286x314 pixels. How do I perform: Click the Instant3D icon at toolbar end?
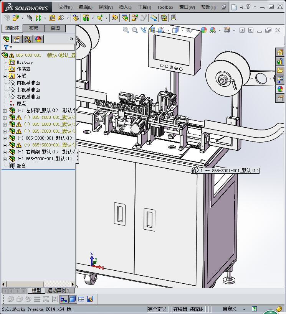[174, 18]
